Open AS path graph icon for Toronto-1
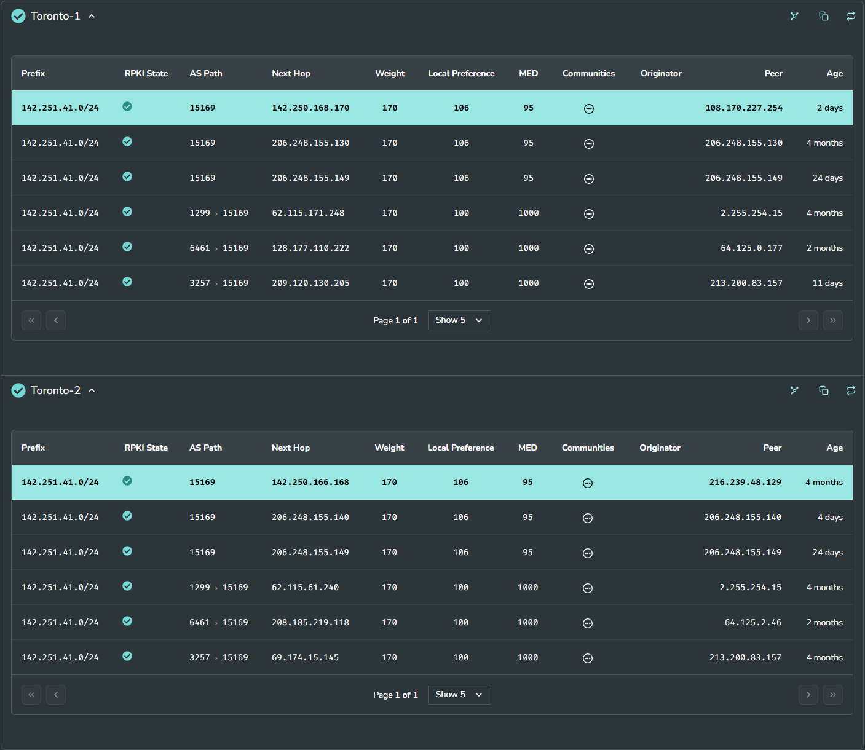The width and height of the screenshot is (865, 750). 794,16
